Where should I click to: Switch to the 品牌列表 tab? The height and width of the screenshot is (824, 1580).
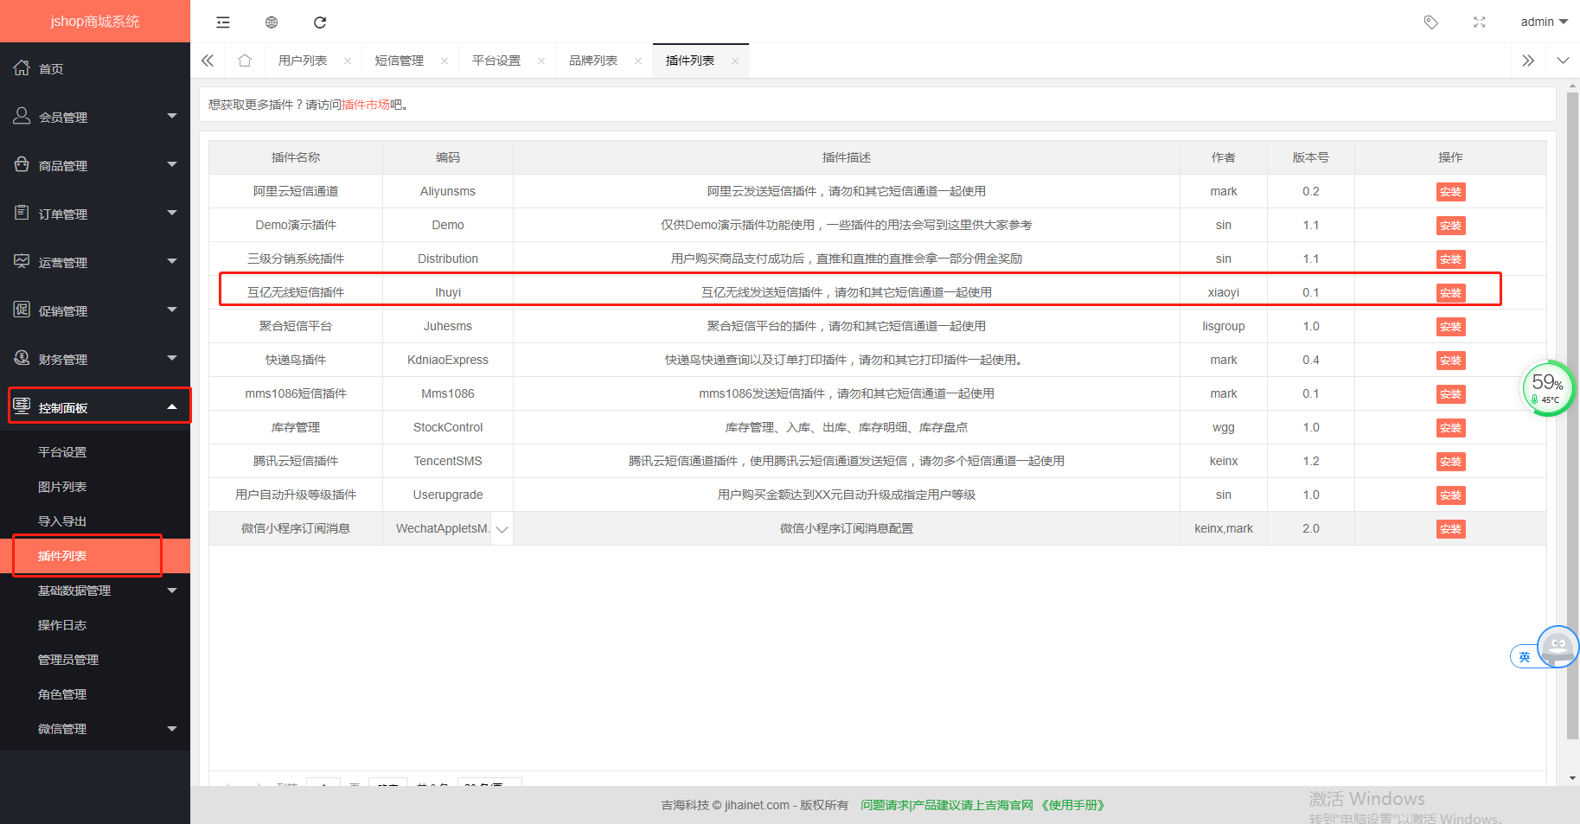593,61
